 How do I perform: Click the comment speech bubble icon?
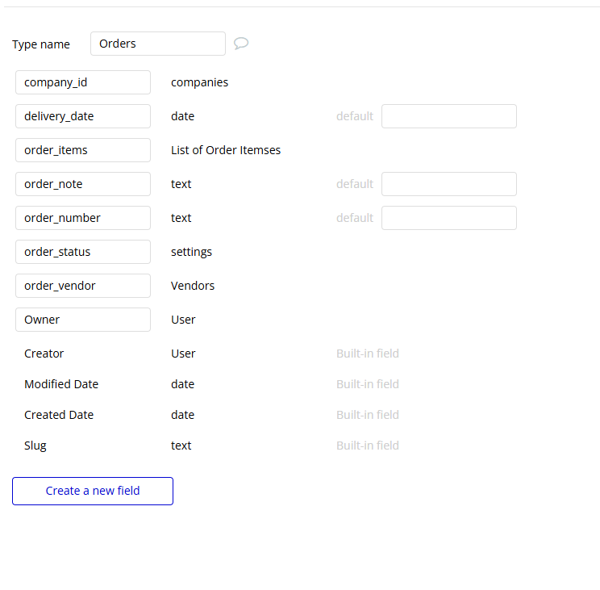point(241,44)
